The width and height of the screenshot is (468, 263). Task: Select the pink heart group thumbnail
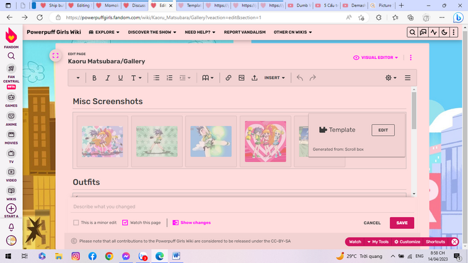click(265, 141)
